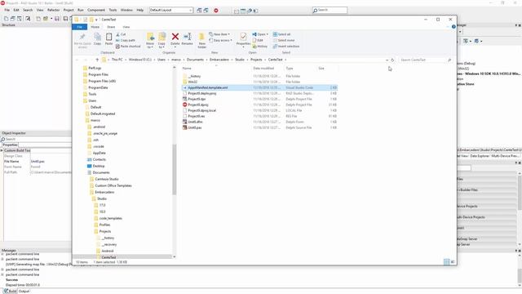Open the RAD Studio Project menu
The height and width of the screenshot is (294, 522).
[69, 10]
